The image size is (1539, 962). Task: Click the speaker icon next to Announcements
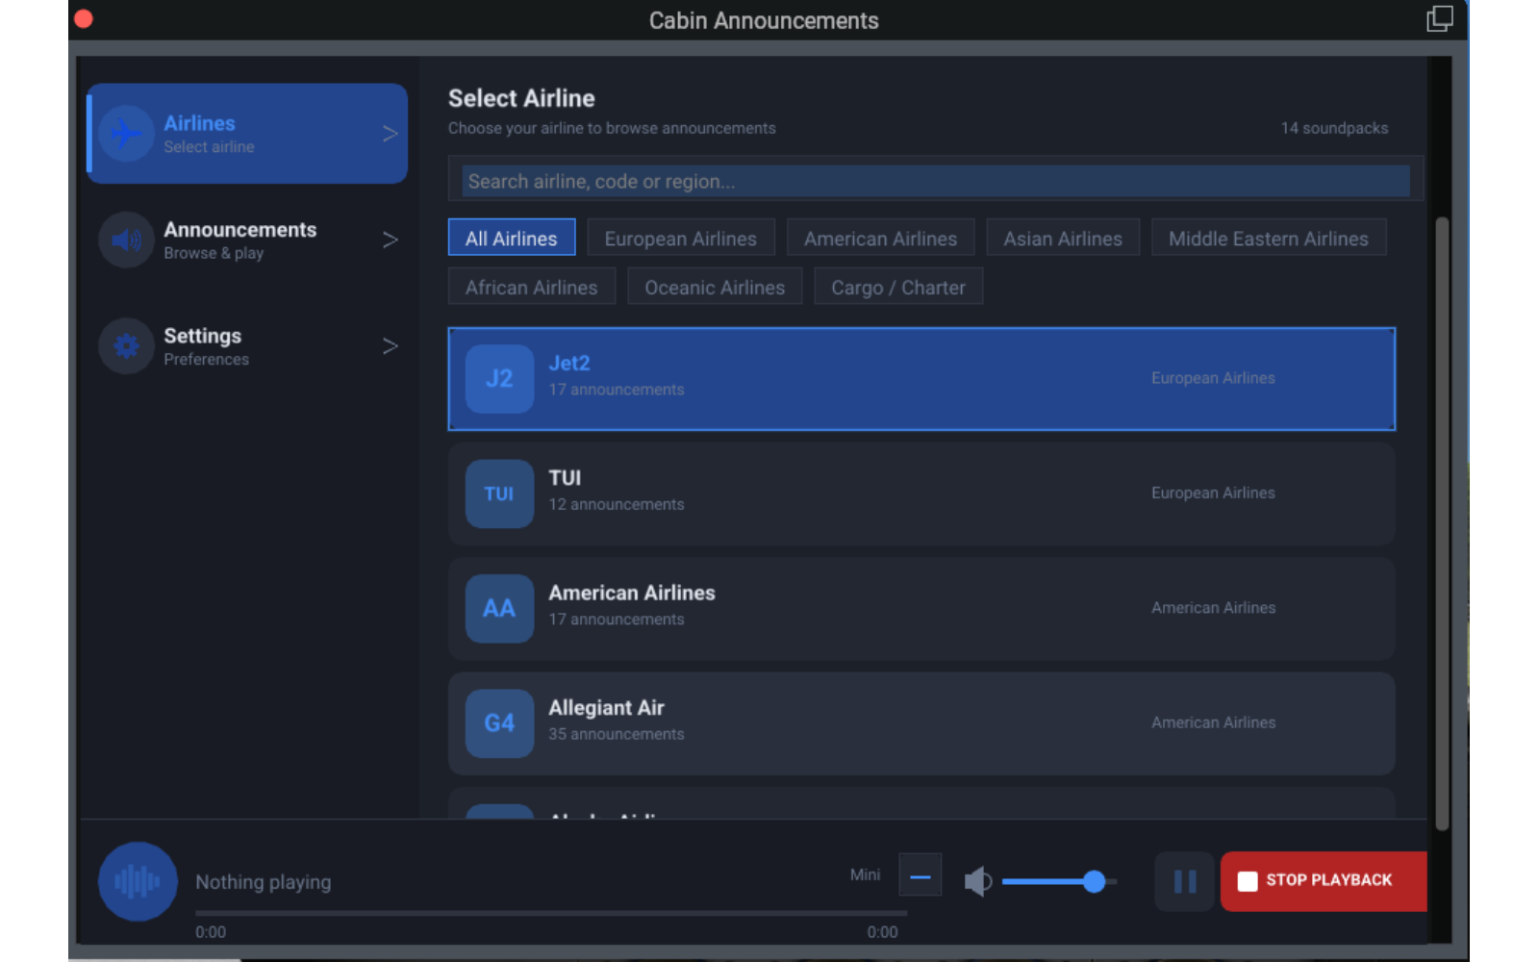[x=126, y=240]
